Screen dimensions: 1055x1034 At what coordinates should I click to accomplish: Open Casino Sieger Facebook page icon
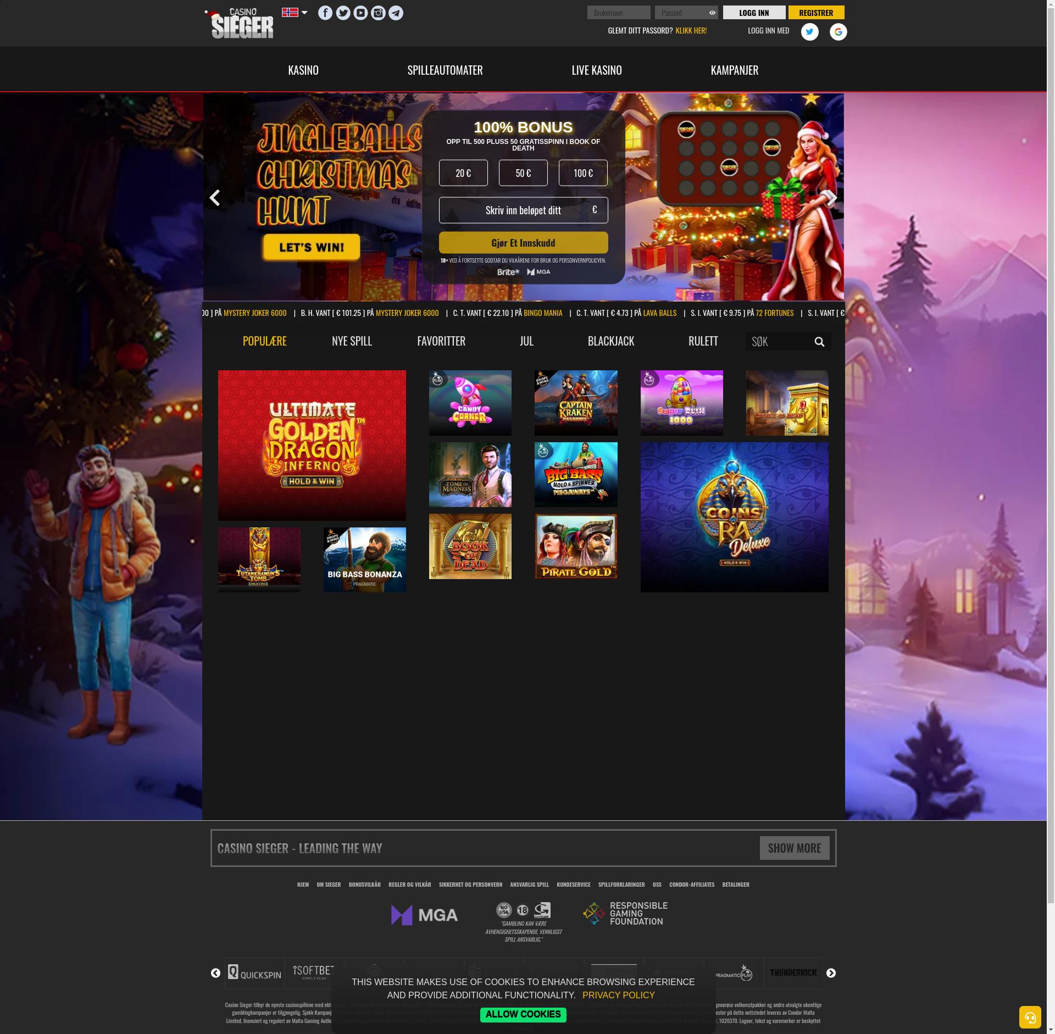click(325, 13)
